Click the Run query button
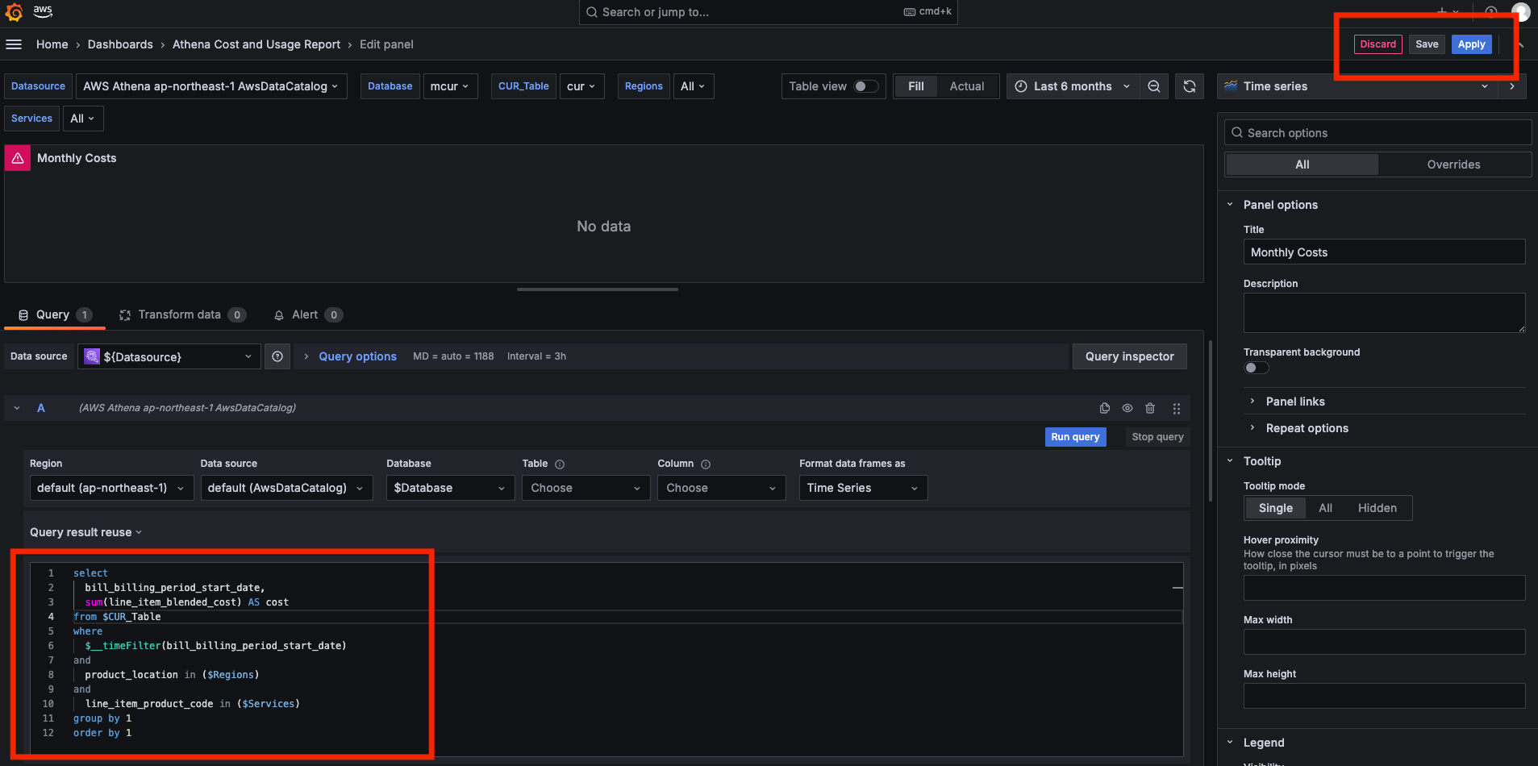This screenshot has width=1538, height=766. coord(1075,437)
